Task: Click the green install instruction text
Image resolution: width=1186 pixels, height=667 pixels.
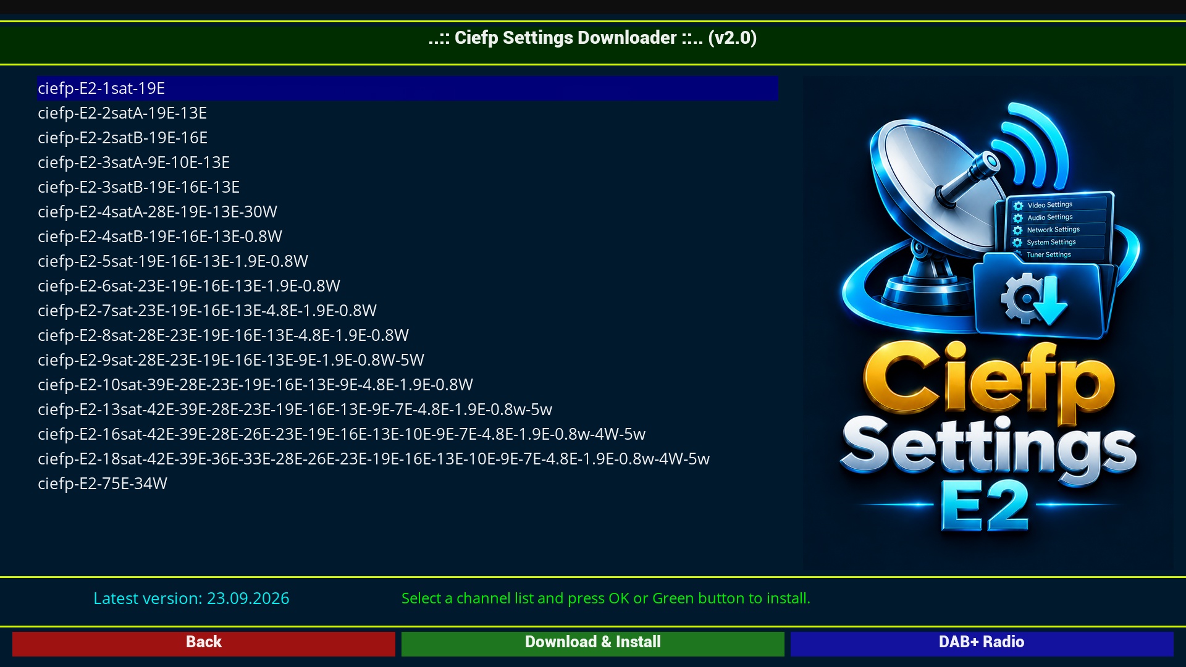Action: pyautogui.click(x=606, y=598)
